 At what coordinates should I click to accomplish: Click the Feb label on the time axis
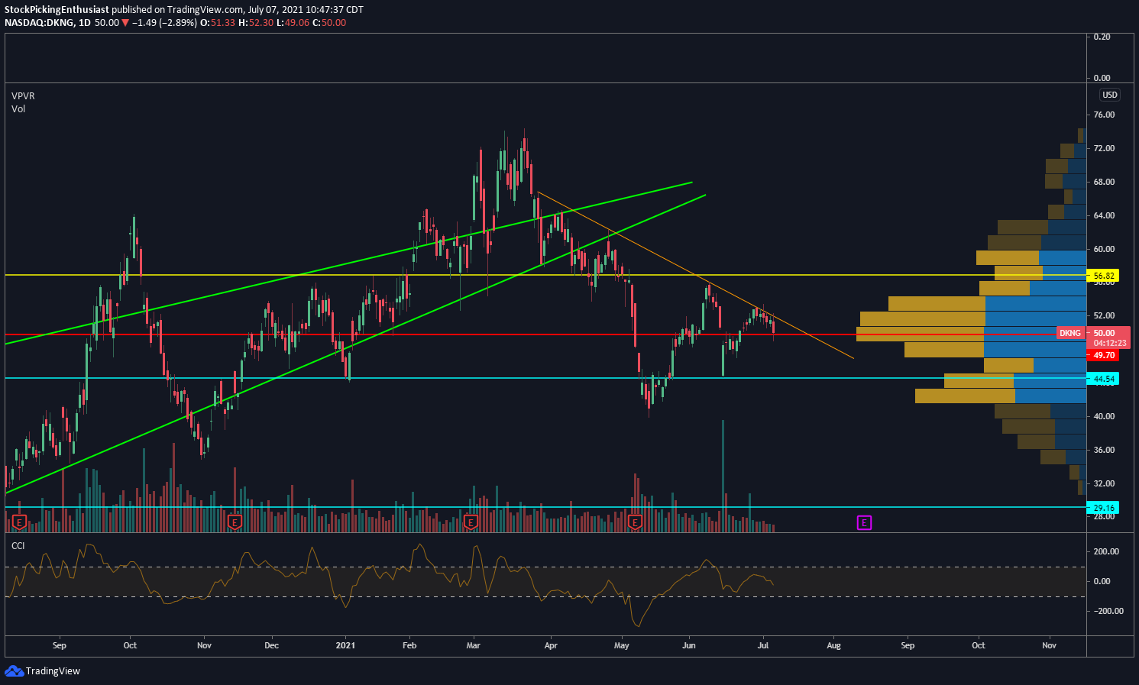(409, 645)
